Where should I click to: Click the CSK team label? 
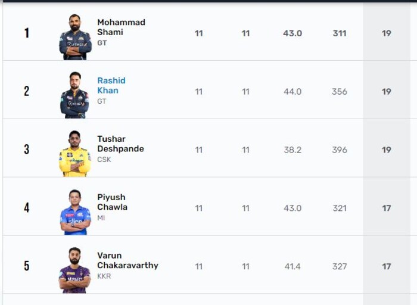pyautogui.click(x=104, y=160)
